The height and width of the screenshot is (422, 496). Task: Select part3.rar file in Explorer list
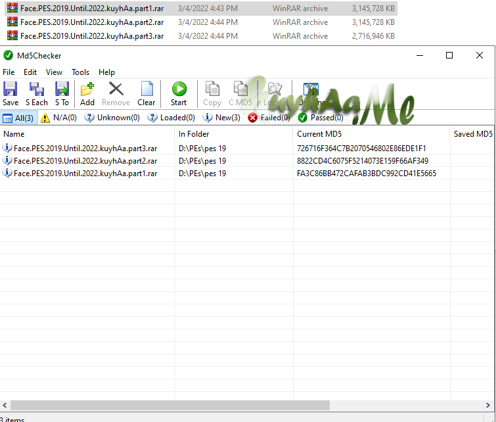point(201,35)
